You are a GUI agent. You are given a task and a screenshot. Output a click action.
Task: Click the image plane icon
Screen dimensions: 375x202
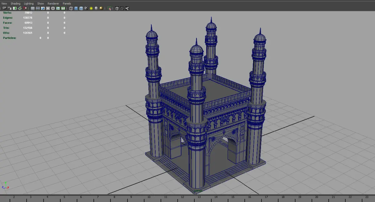point(20,8)
